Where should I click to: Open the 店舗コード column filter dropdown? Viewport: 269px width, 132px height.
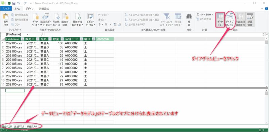[81, 39]
